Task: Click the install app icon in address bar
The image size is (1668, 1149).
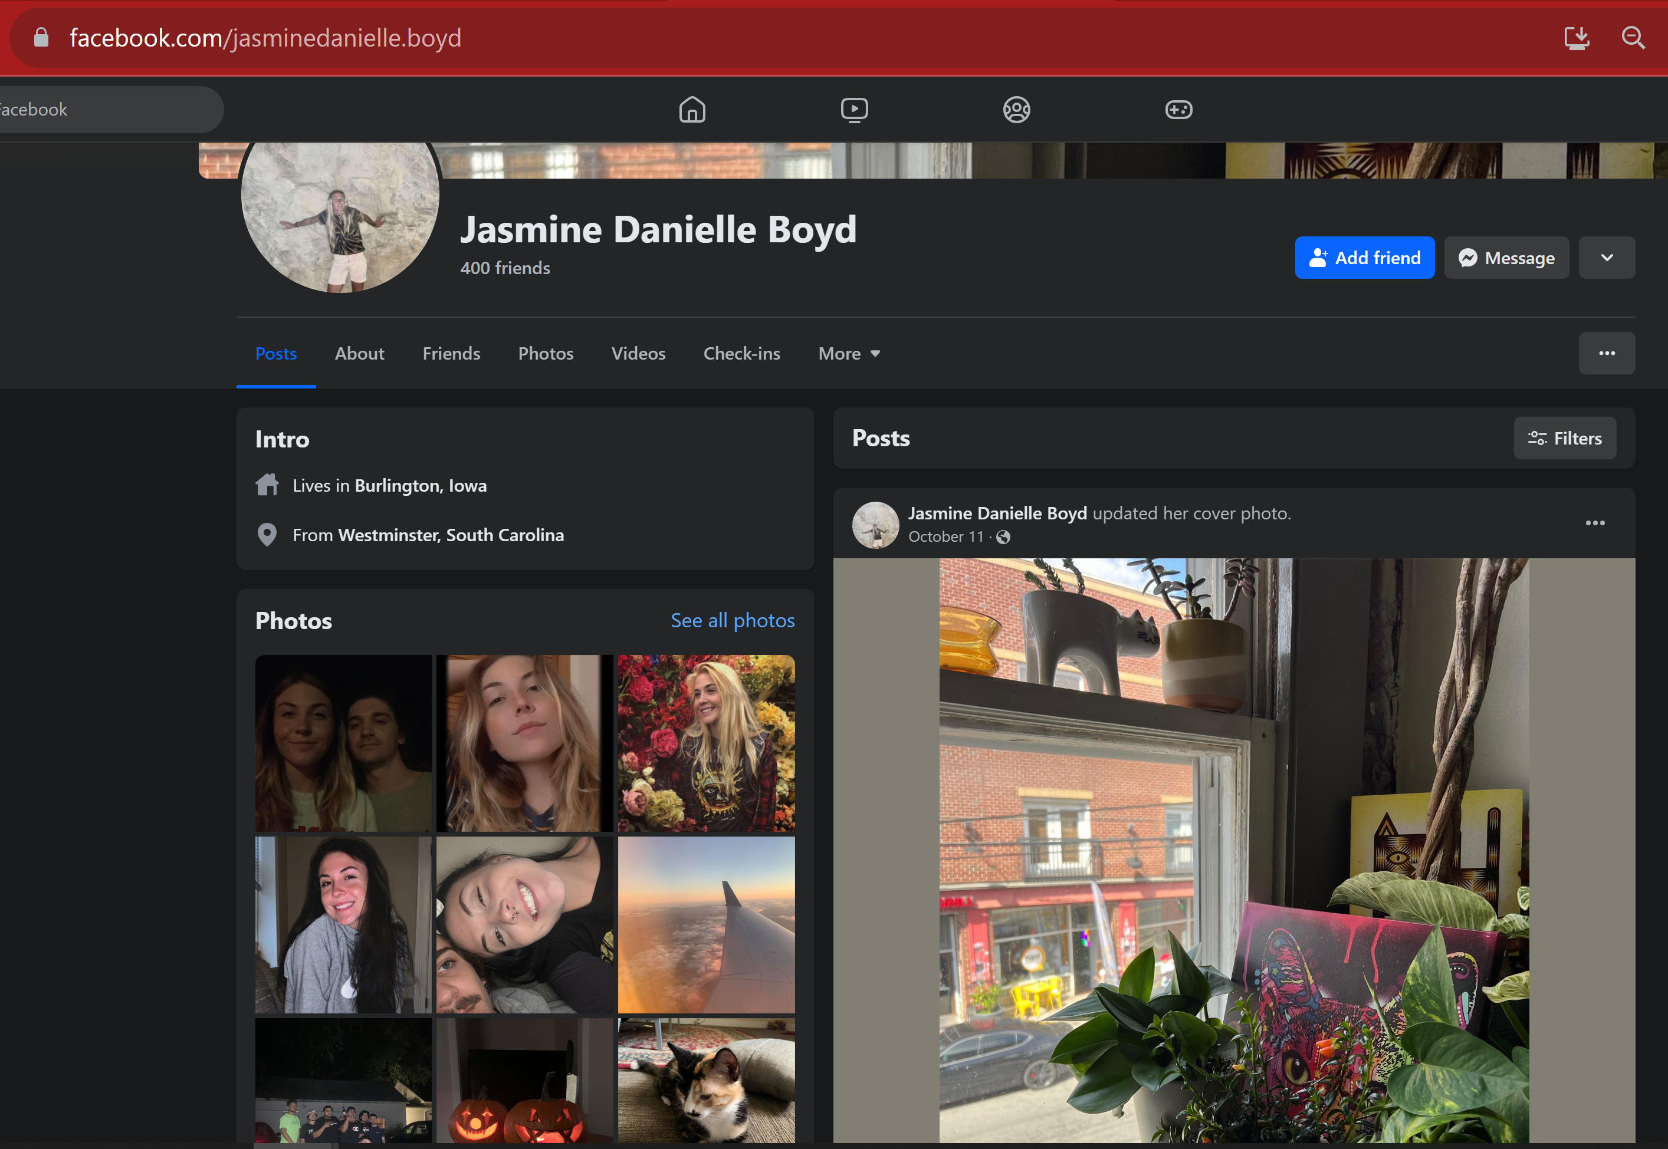Action: pyautogui.click(x=1577, y=38)
